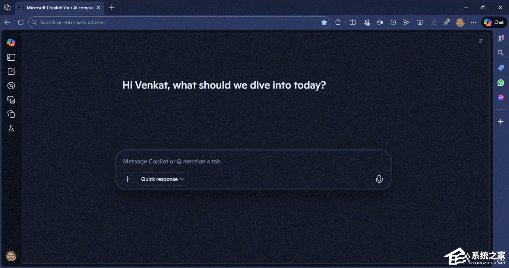Open Messenger in the Edge sidebar
The image size is (509, 268).
pyautogui.click(x=501, y=98)
